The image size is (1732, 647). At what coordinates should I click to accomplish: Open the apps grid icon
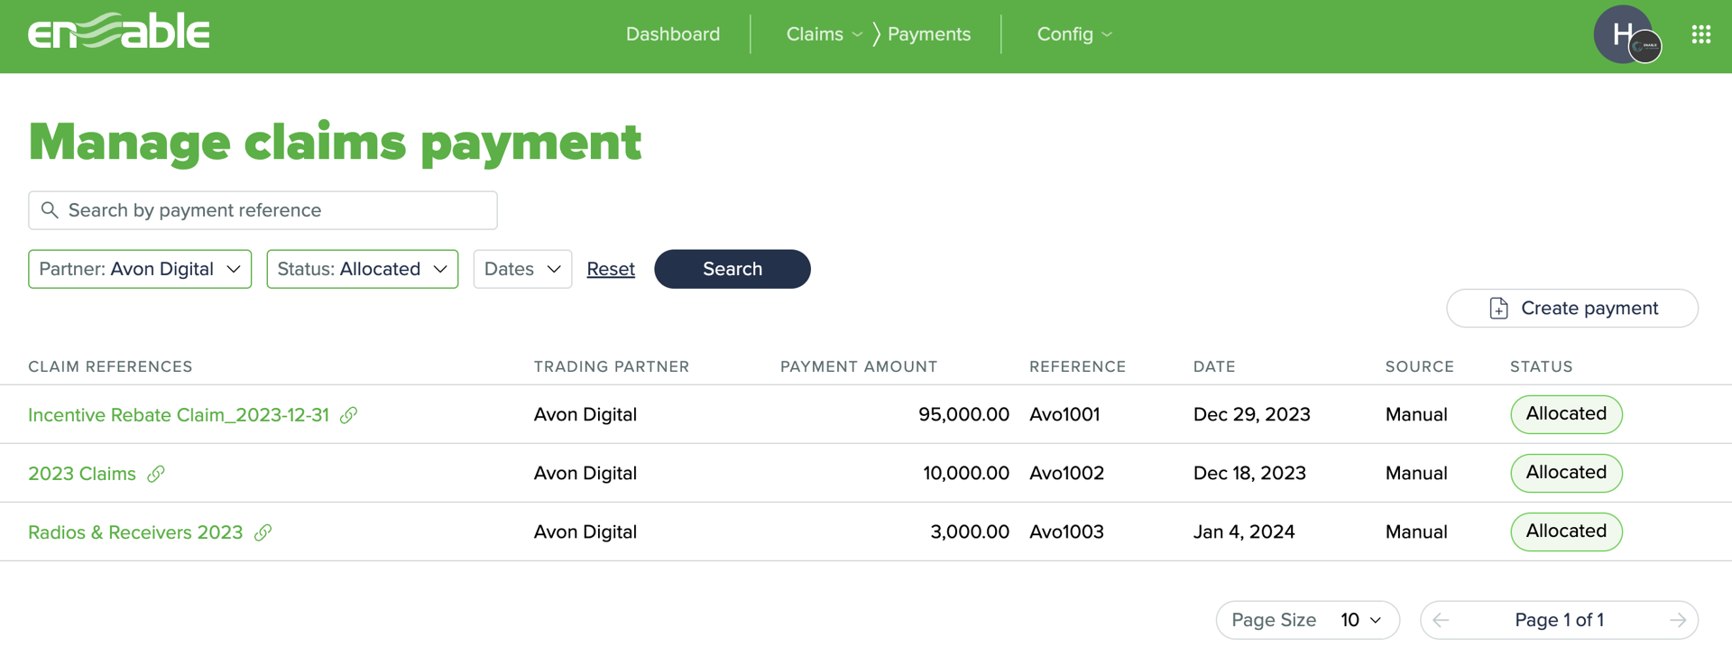pyautogui.click(x=1701, y=34)
